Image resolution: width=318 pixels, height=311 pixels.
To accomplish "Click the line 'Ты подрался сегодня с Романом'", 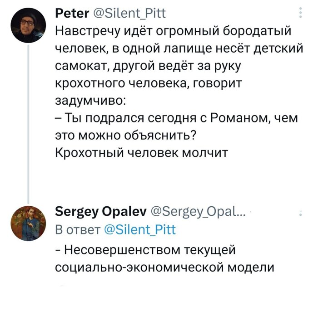I will coord(176,119).
